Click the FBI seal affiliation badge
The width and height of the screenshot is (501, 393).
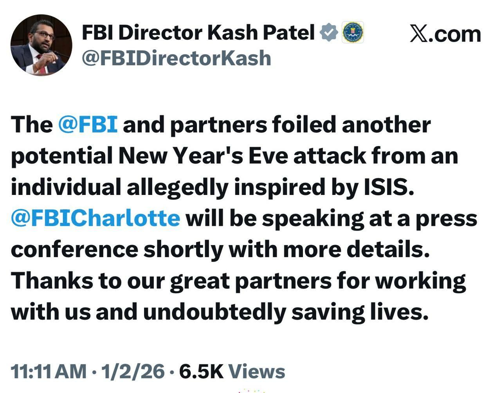353,32
